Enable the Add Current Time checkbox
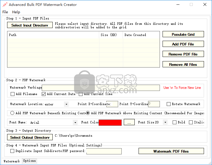The width and height of the screenshot is (212, 165). [x=81, y=94]
